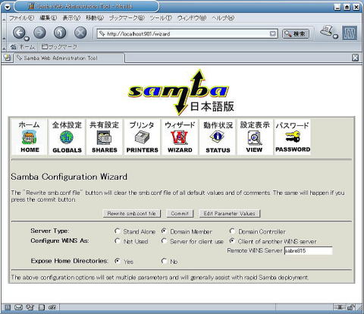Click the Commit button
The width and height of the screenshot is (364, 314).
180,214
